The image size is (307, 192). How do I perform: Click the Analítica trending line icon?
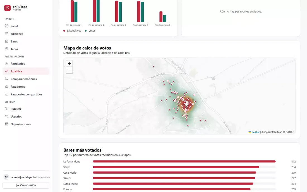point(7,71)
